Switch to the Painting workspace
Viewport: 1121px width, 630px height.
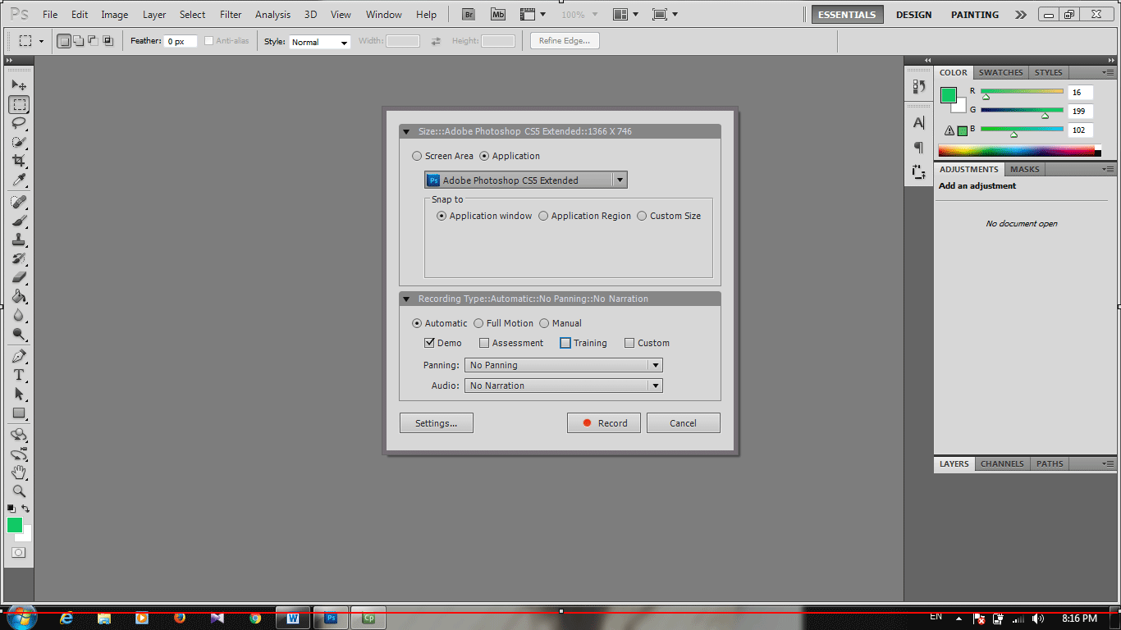click(x=975, y=15)
